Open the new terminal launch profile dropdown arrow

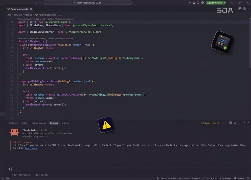tap(226, 123)
